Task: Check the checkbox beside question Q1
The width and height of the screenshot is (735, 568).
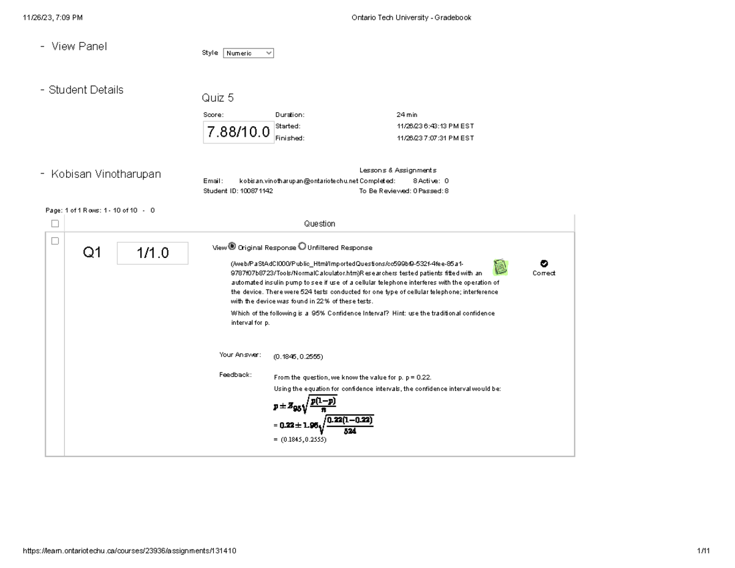Action: [55, 242]
